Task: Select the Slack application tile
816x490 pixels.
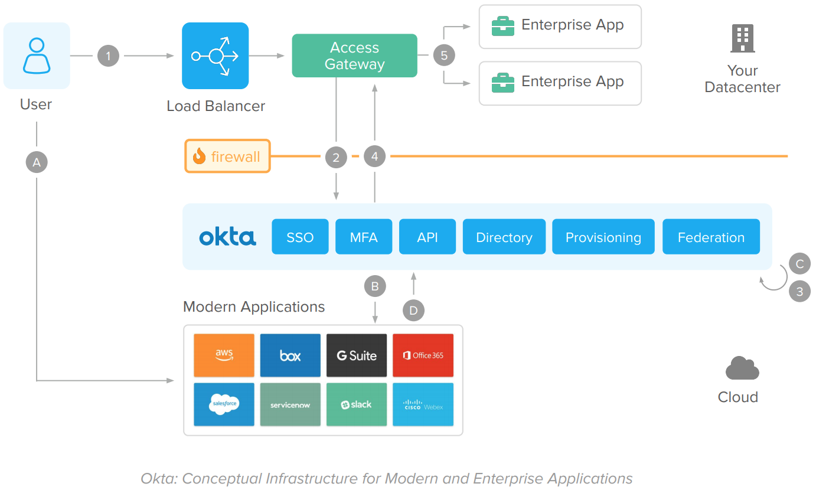Action: click(x=357, y=404)
